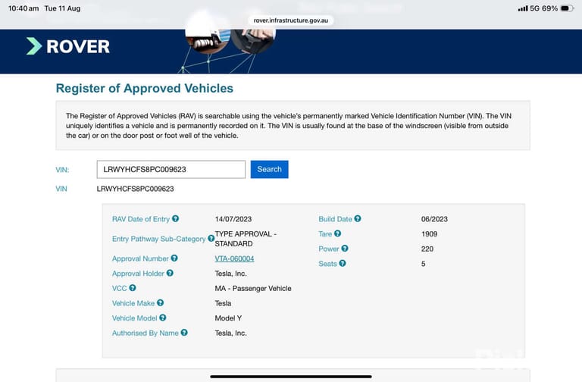This screenshot has height=382, width=582.
Task: Select the MA - Passenger Vehicle value
Action: 253,289
